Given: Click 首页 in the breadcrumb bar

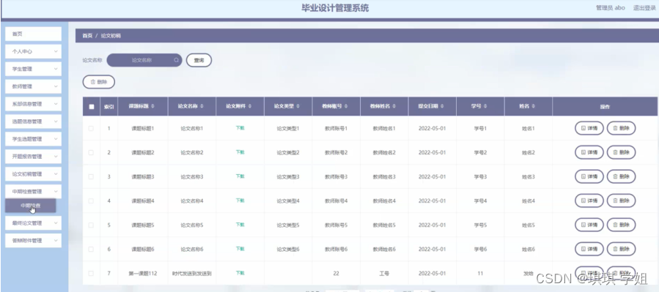Looking at the screenshot, I should (x=87, y=36).
